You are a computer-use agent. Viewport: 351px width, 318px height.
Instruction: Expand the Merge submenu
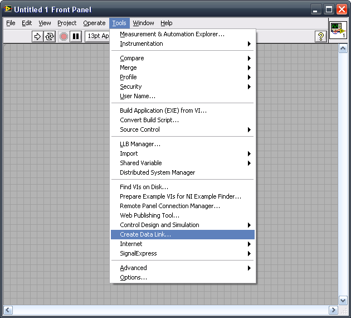[x=183, y=68]
